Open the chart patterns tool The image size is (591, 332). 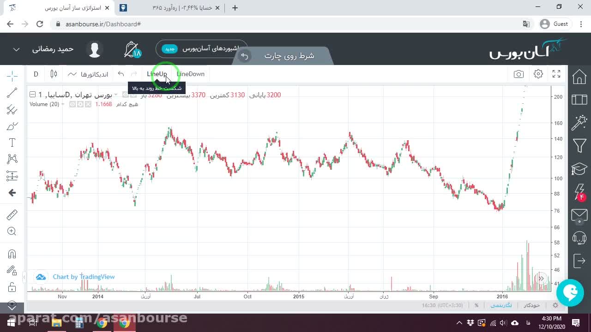pos(12,159)
